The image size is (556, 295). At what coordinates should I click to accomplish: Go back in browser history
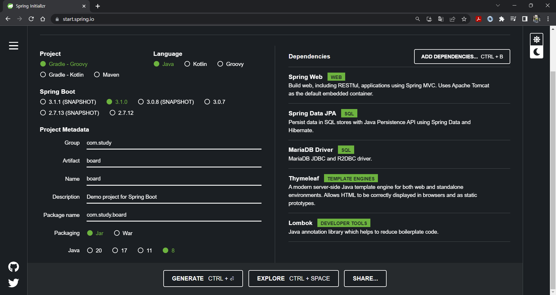pyautogui.click(x=8, y=19)
